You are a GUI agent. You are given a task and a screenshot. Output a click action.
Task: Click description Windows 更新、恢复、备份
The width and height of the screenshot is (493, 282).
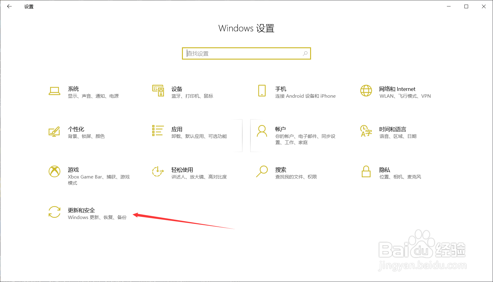pos(97,217)
